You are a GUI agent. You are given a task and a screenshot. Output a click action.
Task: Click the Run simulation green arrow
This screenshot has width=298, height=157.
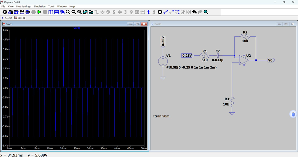[39, 12]
